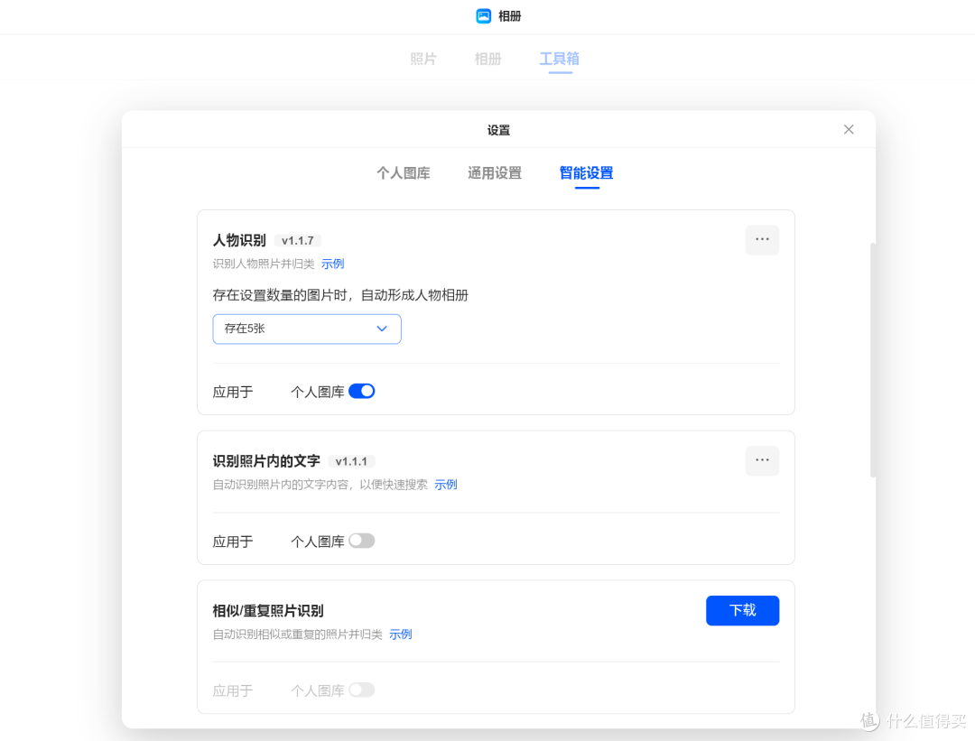Open the 个人图库 settings tab
Image resolution: width=975 pixels, height=741 pixels.
pyautogui.click(x=404, y=173)
